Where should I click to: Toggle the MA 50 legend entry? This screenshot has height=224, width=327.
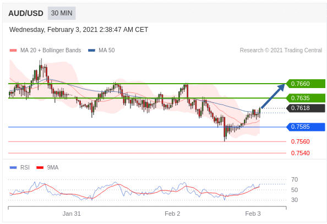pos(101,50)
